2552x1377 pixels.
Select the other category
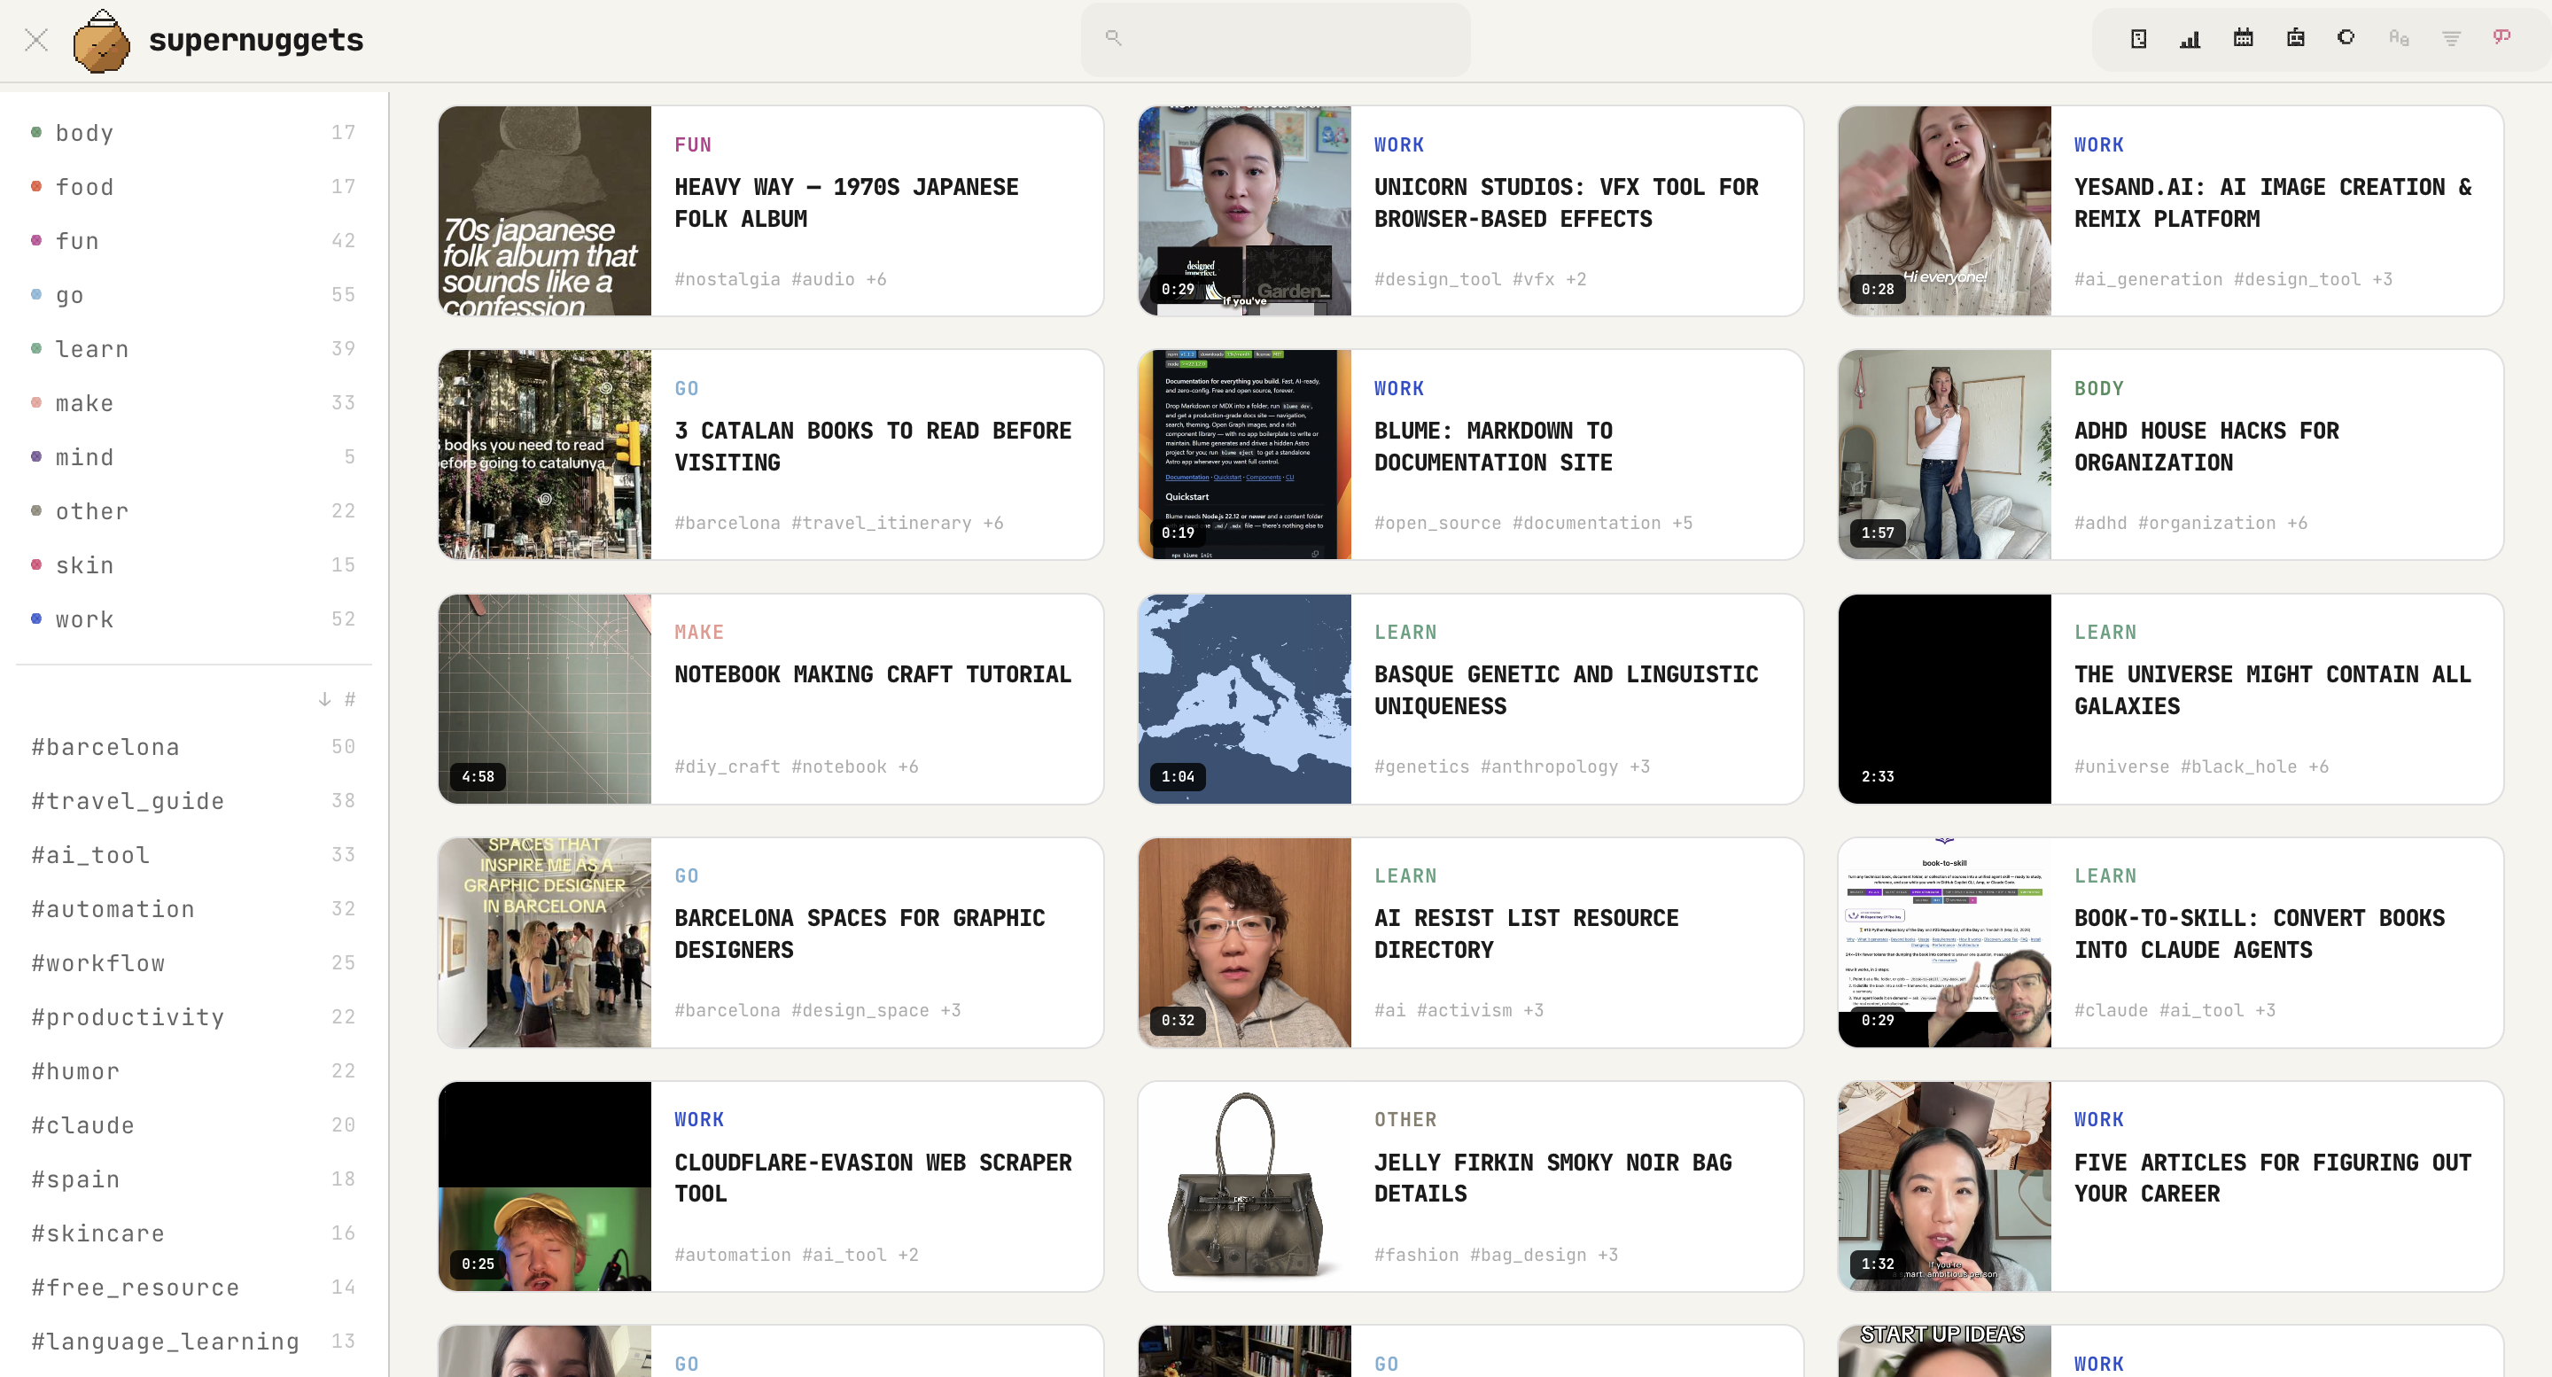click(x=193, y=510)
